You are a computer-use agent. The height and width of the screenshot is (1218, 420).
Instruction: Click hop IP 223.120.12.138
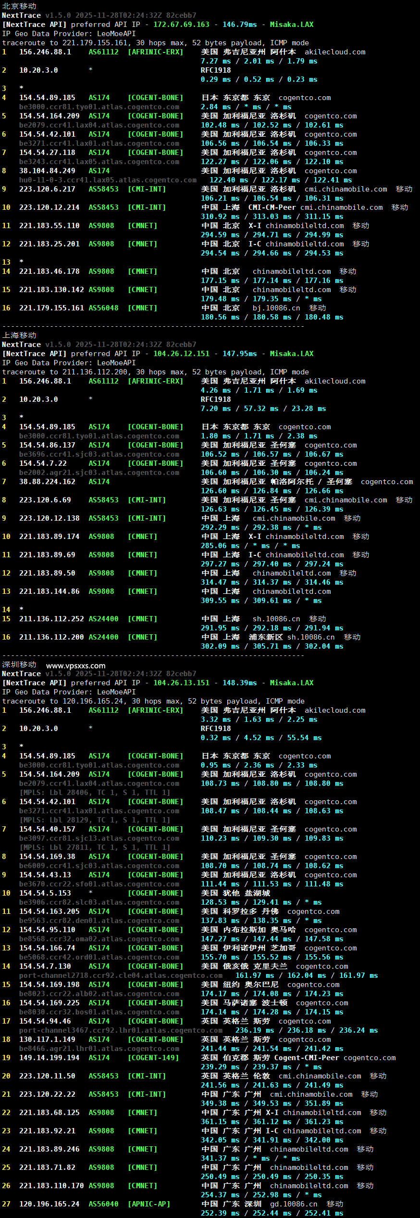49,518
